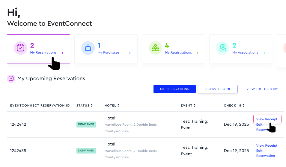Open the My Purchases chevron arrow
Image resolution: width=286 pixels, height=167 pixels.
click(130, 53)
